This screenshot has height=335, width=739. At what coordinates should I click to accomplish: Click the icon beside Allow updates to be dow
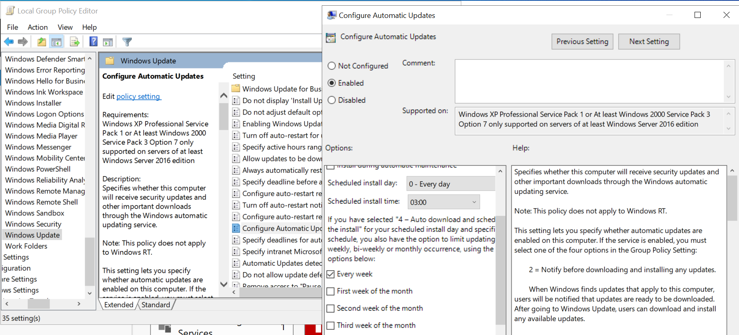coord(236,159)
